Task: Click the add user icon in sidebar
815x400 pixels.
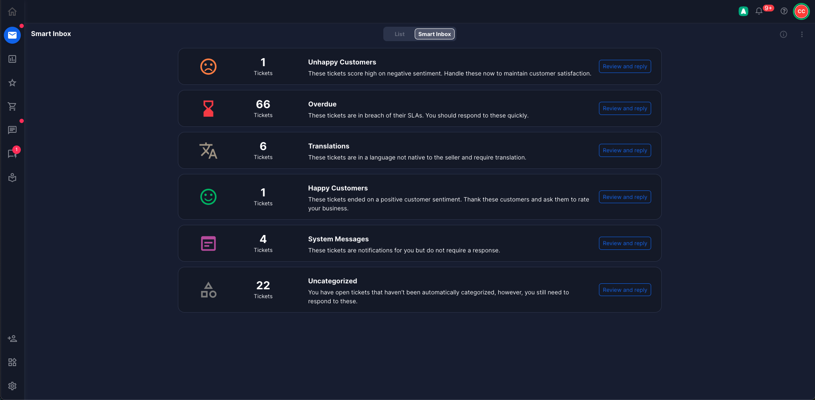Action: point(12,338)
